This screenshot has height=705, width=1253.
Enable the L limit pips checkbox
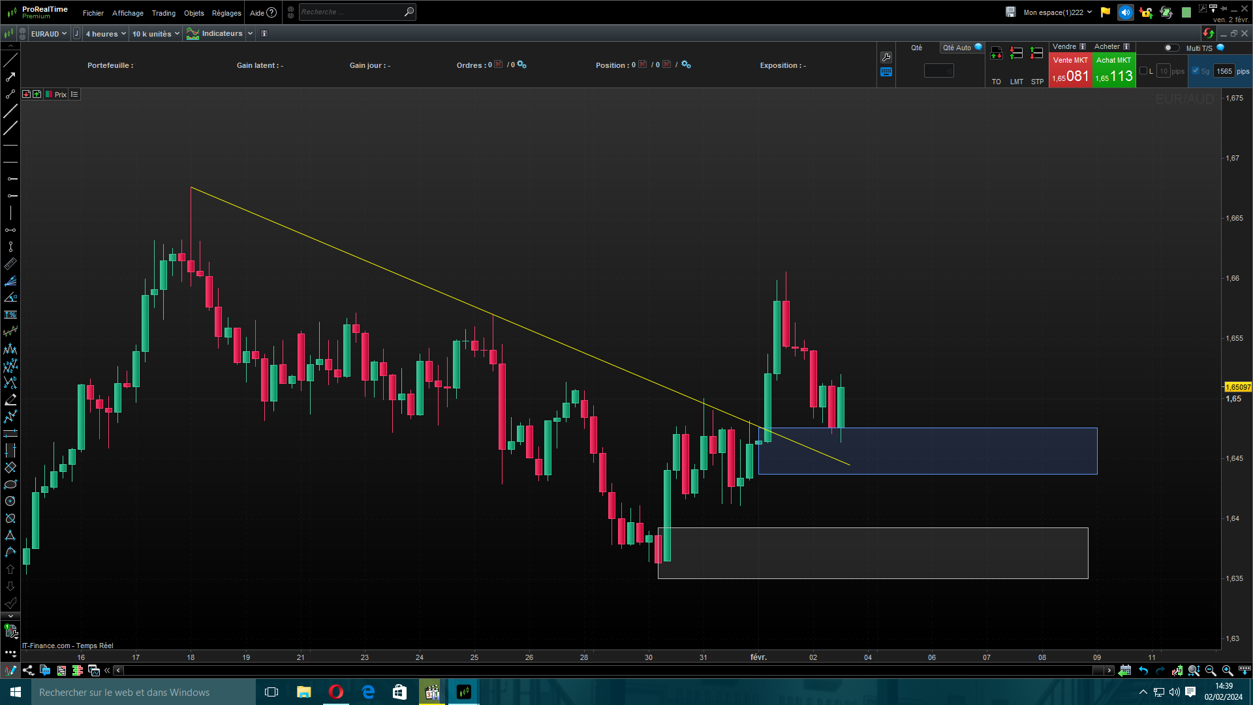[x=1143, y=71]
